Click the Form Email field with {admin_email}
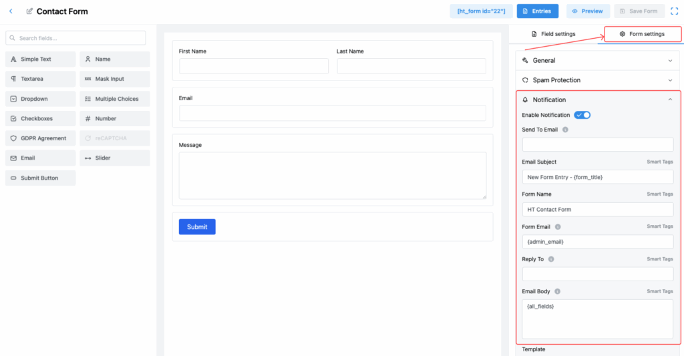This screenshot has height=356, width=684. (x=598, y=242)
